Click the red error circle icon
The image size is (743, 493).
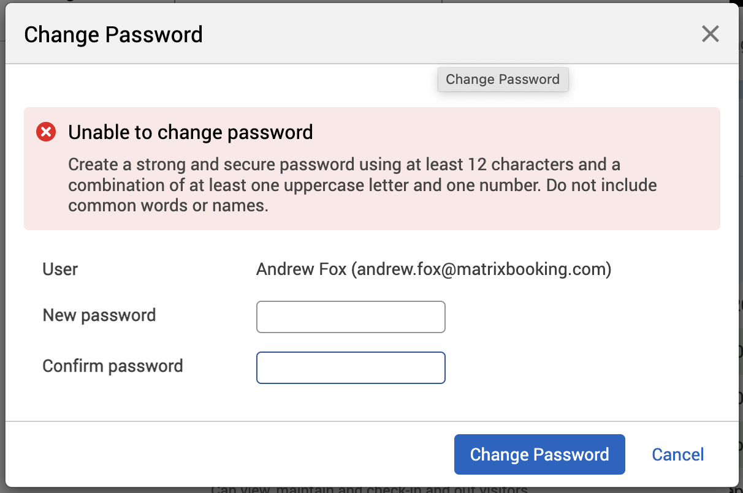[x=46, y=132]
